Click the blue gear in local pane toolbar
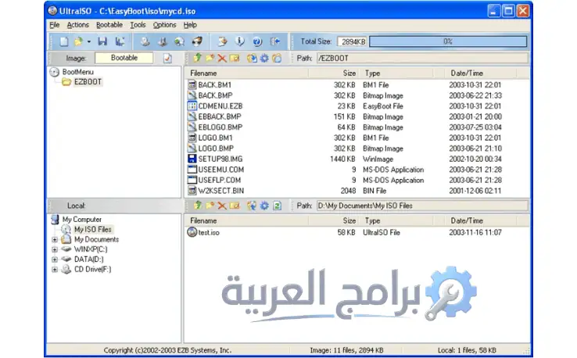 (x=264, y=206)
